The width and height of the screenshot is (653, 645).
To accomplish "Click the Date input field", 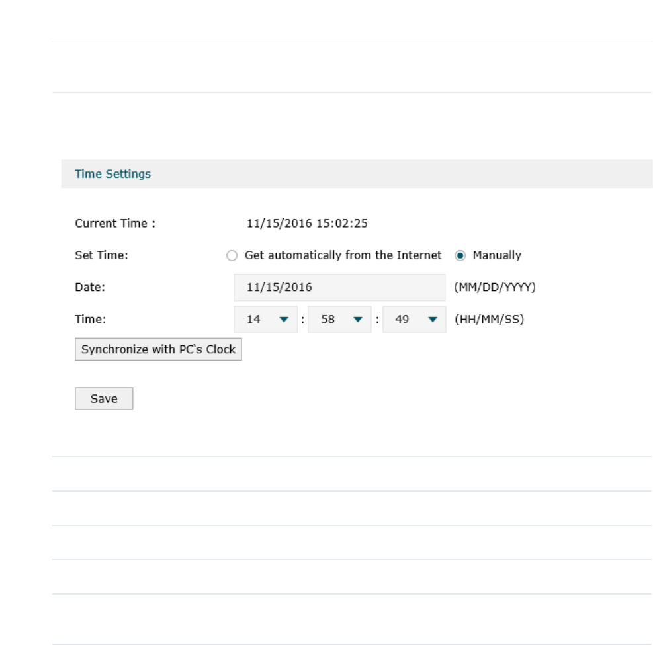I will pos(339,287).
